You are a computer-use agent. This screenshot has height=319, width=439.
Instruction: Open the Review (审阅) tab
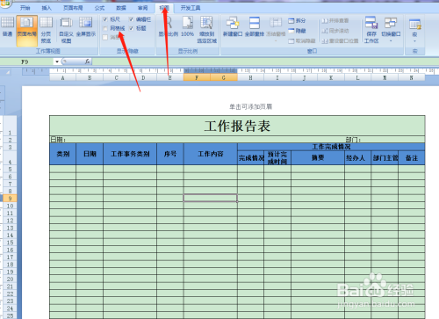coord(143,8)
